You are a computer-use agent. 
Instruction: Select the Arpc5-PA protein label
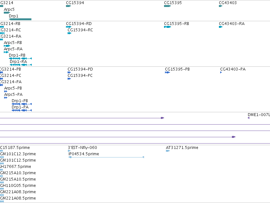13,95
